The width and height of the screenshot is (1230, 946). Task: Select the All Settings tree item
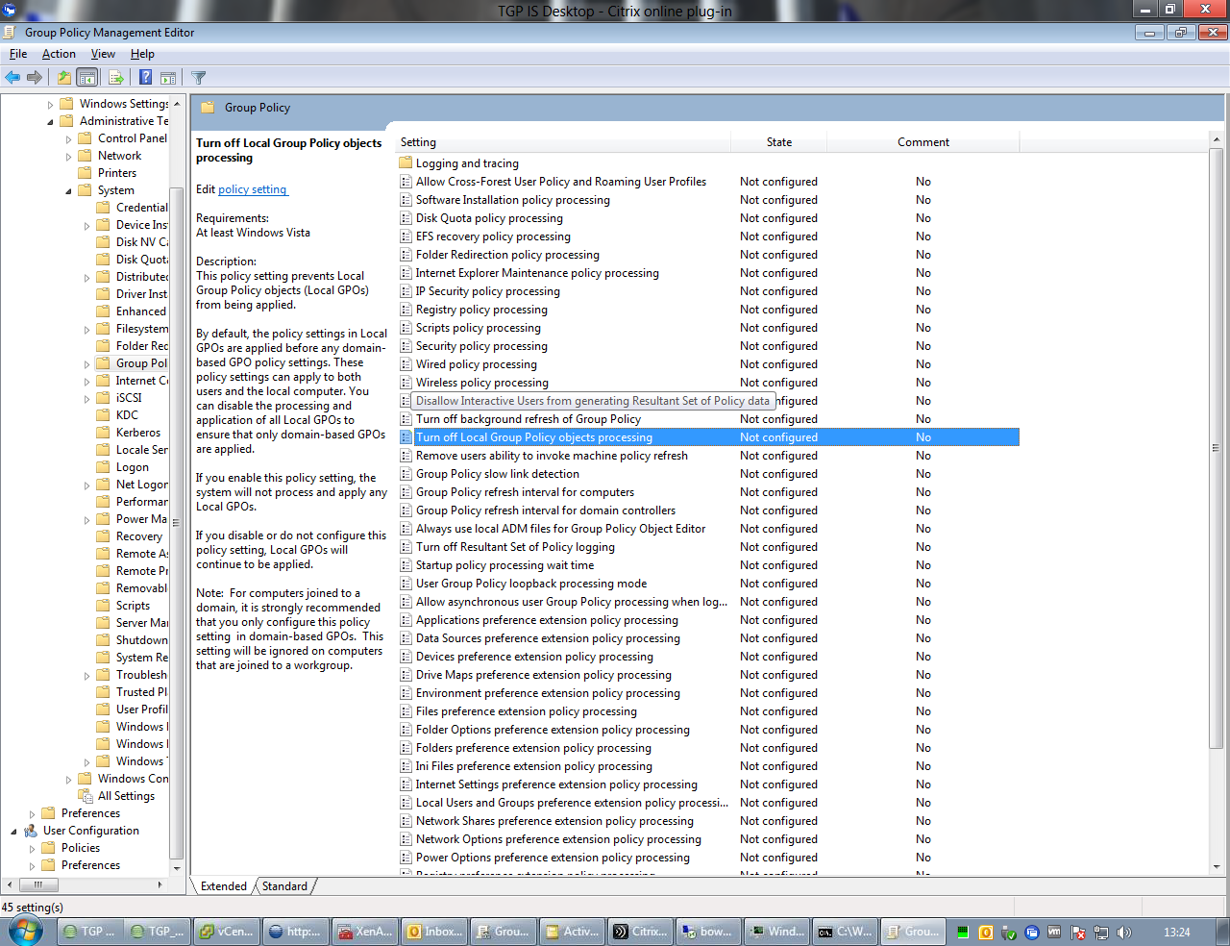coord(126,796)
